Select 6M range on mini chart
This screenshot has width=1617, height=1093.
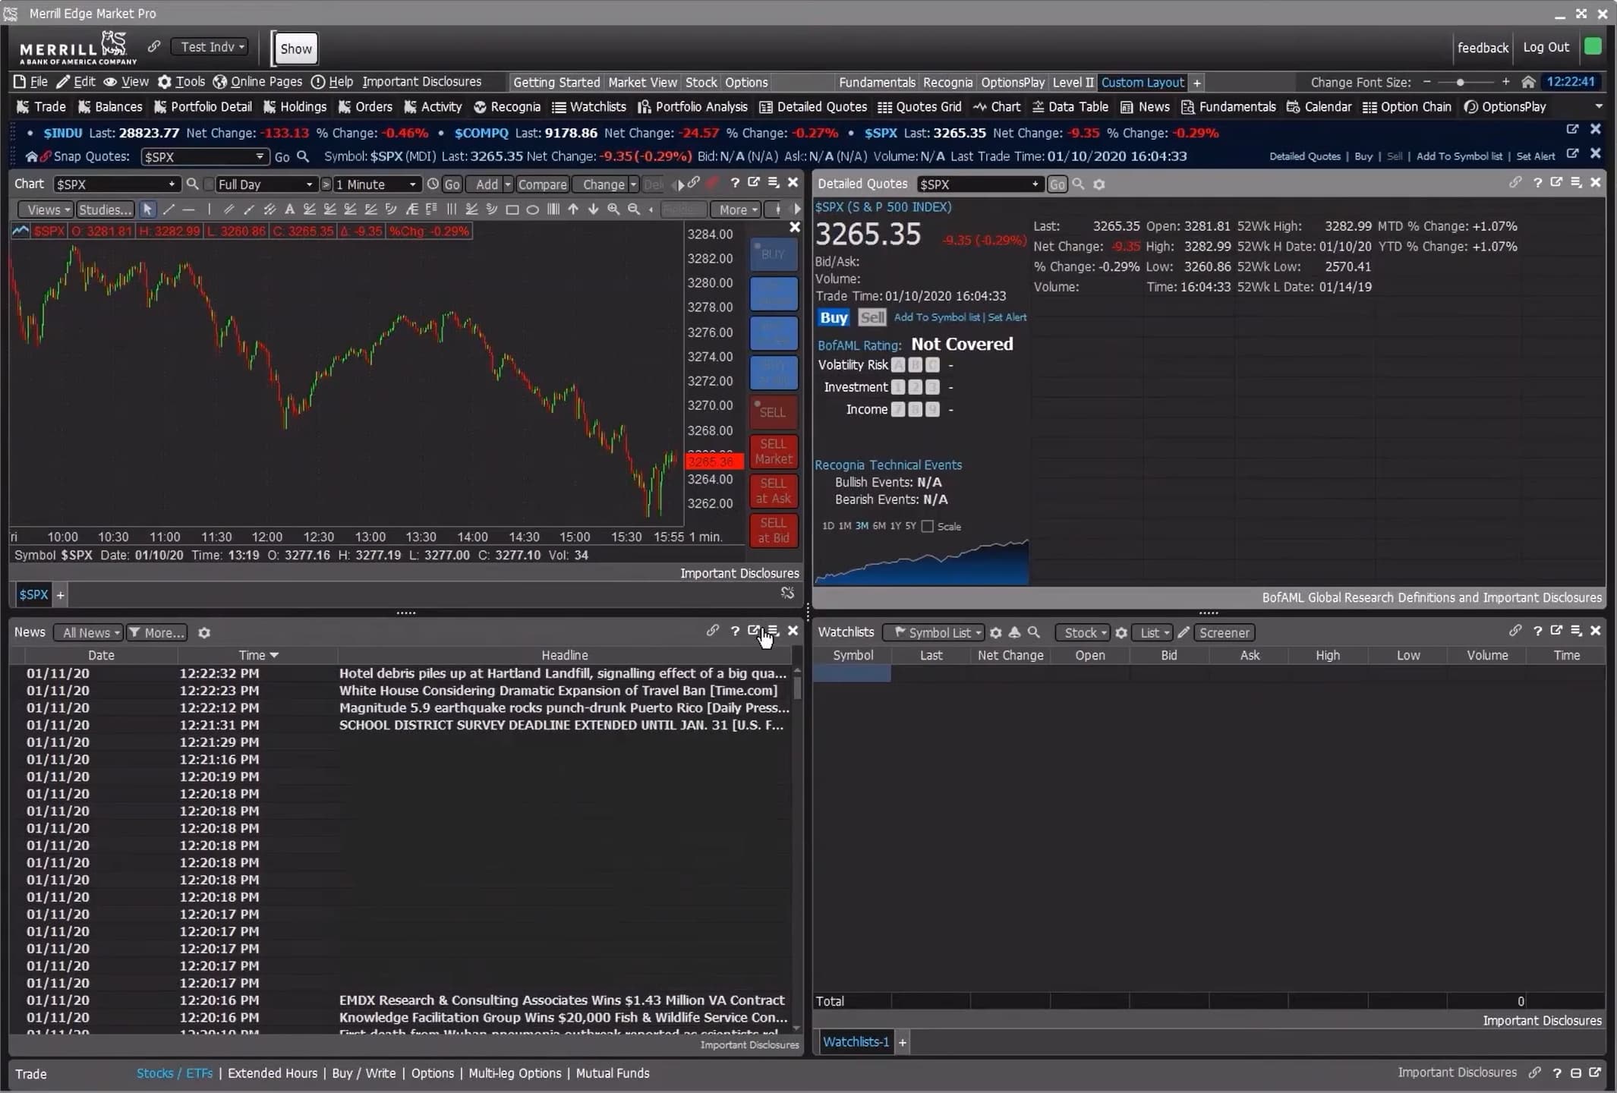[878, 526]
